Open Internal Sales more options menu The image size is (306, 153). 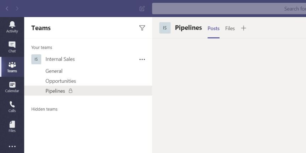click(x=142, y=59)
